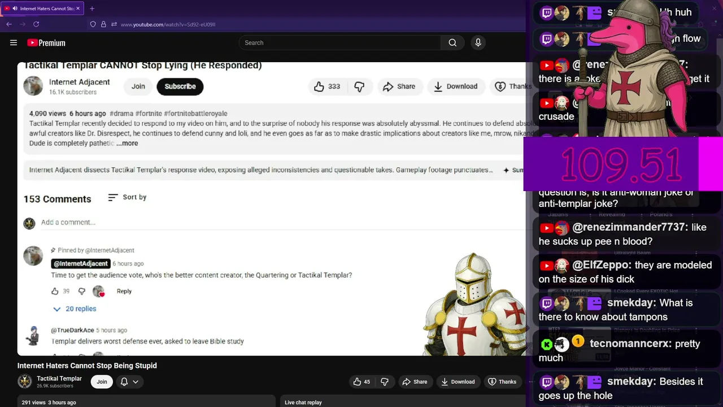This screenshot has width=723, height=407.
Task: Subscribe to Internet Adjacent channel
Action: point(180,86)
